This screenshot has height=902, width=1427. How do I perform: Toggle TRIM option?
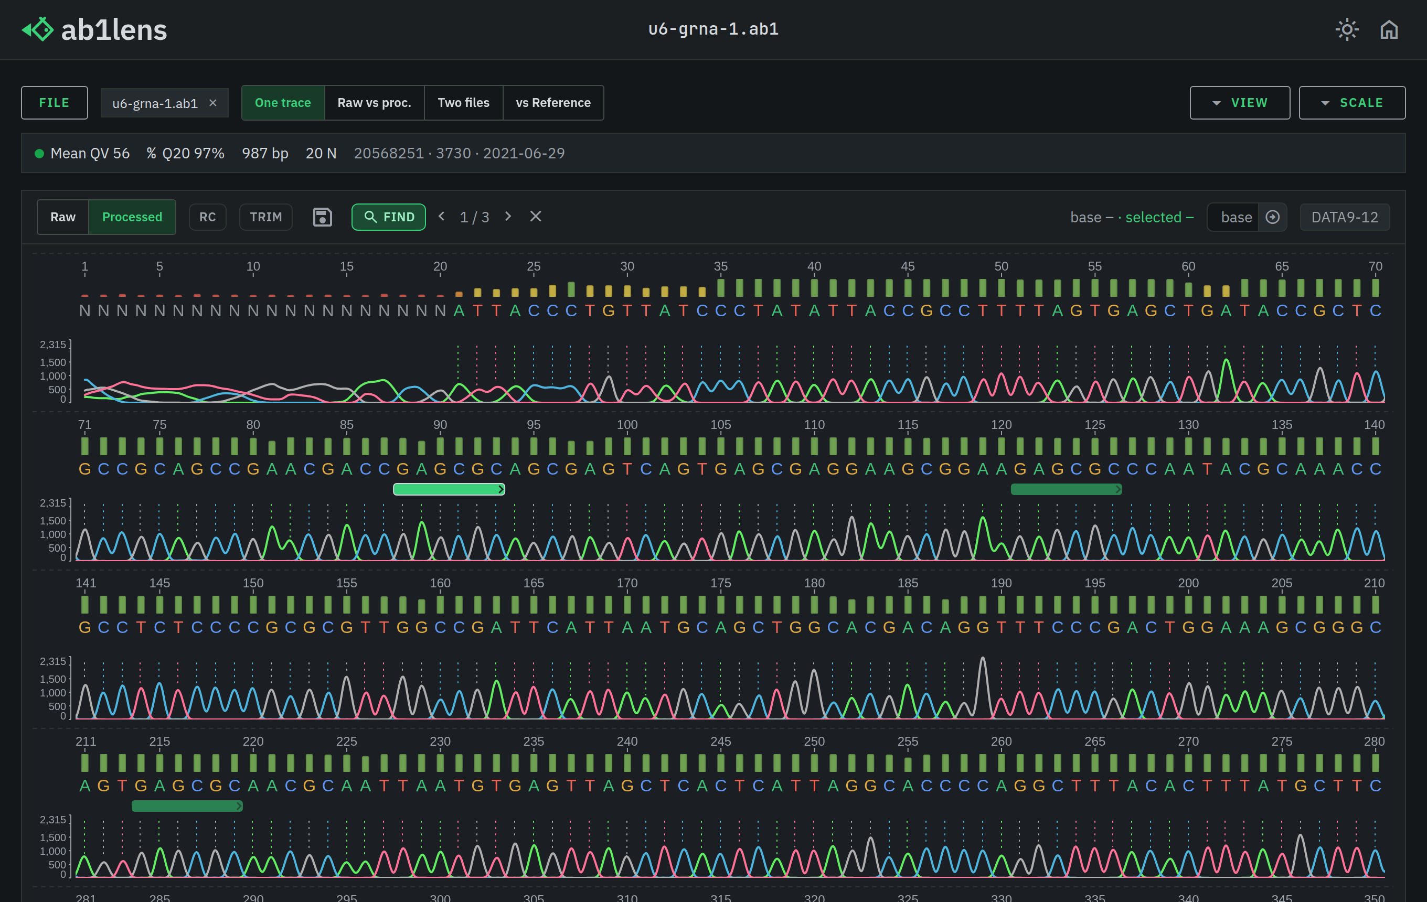click(x=266, y=217)
